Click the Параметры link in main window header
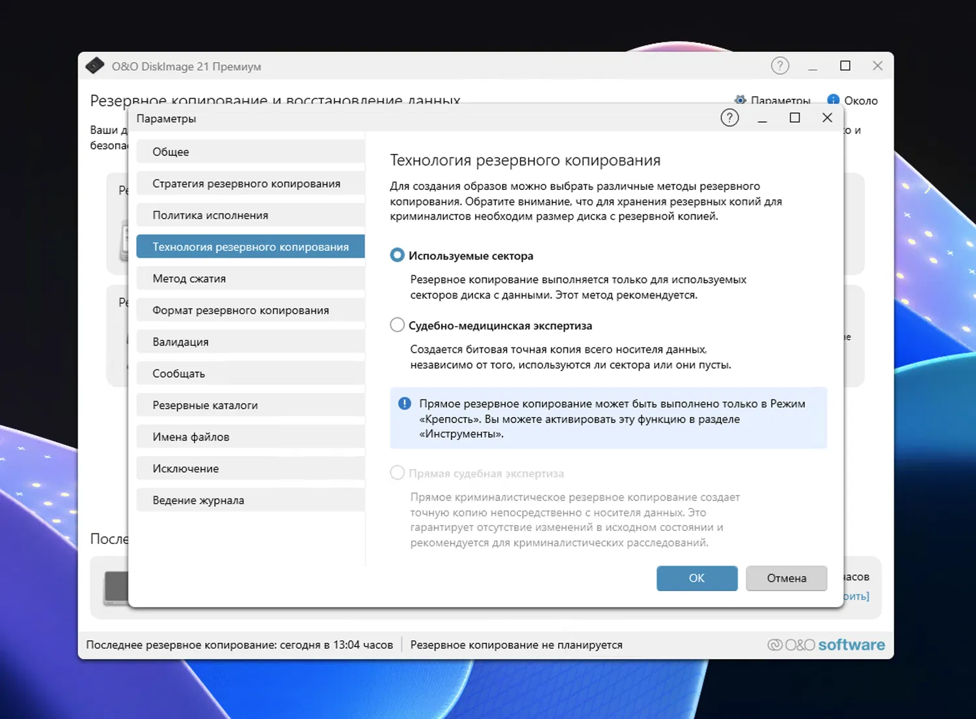The height and width of the screenshot is (719, 976). pos(781,101)
